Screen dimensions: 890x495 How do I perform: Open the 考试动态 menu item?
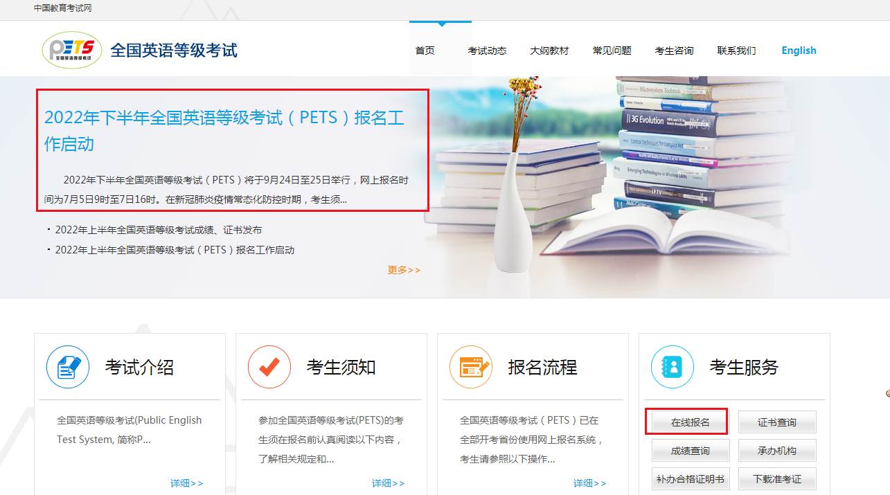click(x=487, y=51)
